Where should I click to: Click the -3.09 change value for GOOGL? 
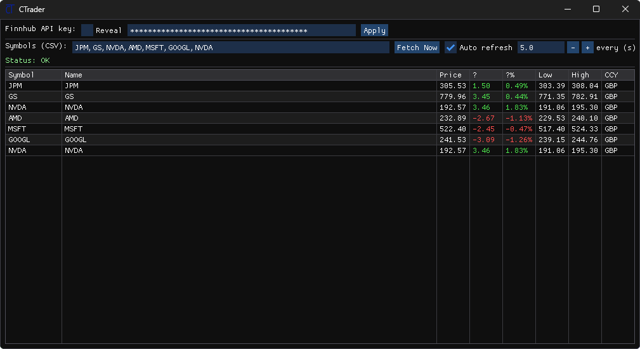pyautogui.click(x=483, y=140)
